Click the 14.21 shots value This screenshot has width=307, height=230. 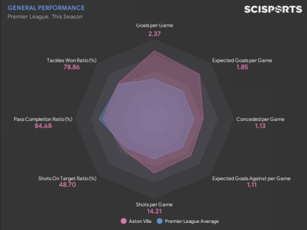(154, 211)
